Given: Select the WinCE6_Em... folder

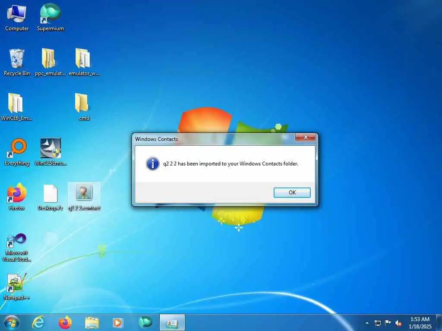Looking at the screenshot, I should coord(16,107).
